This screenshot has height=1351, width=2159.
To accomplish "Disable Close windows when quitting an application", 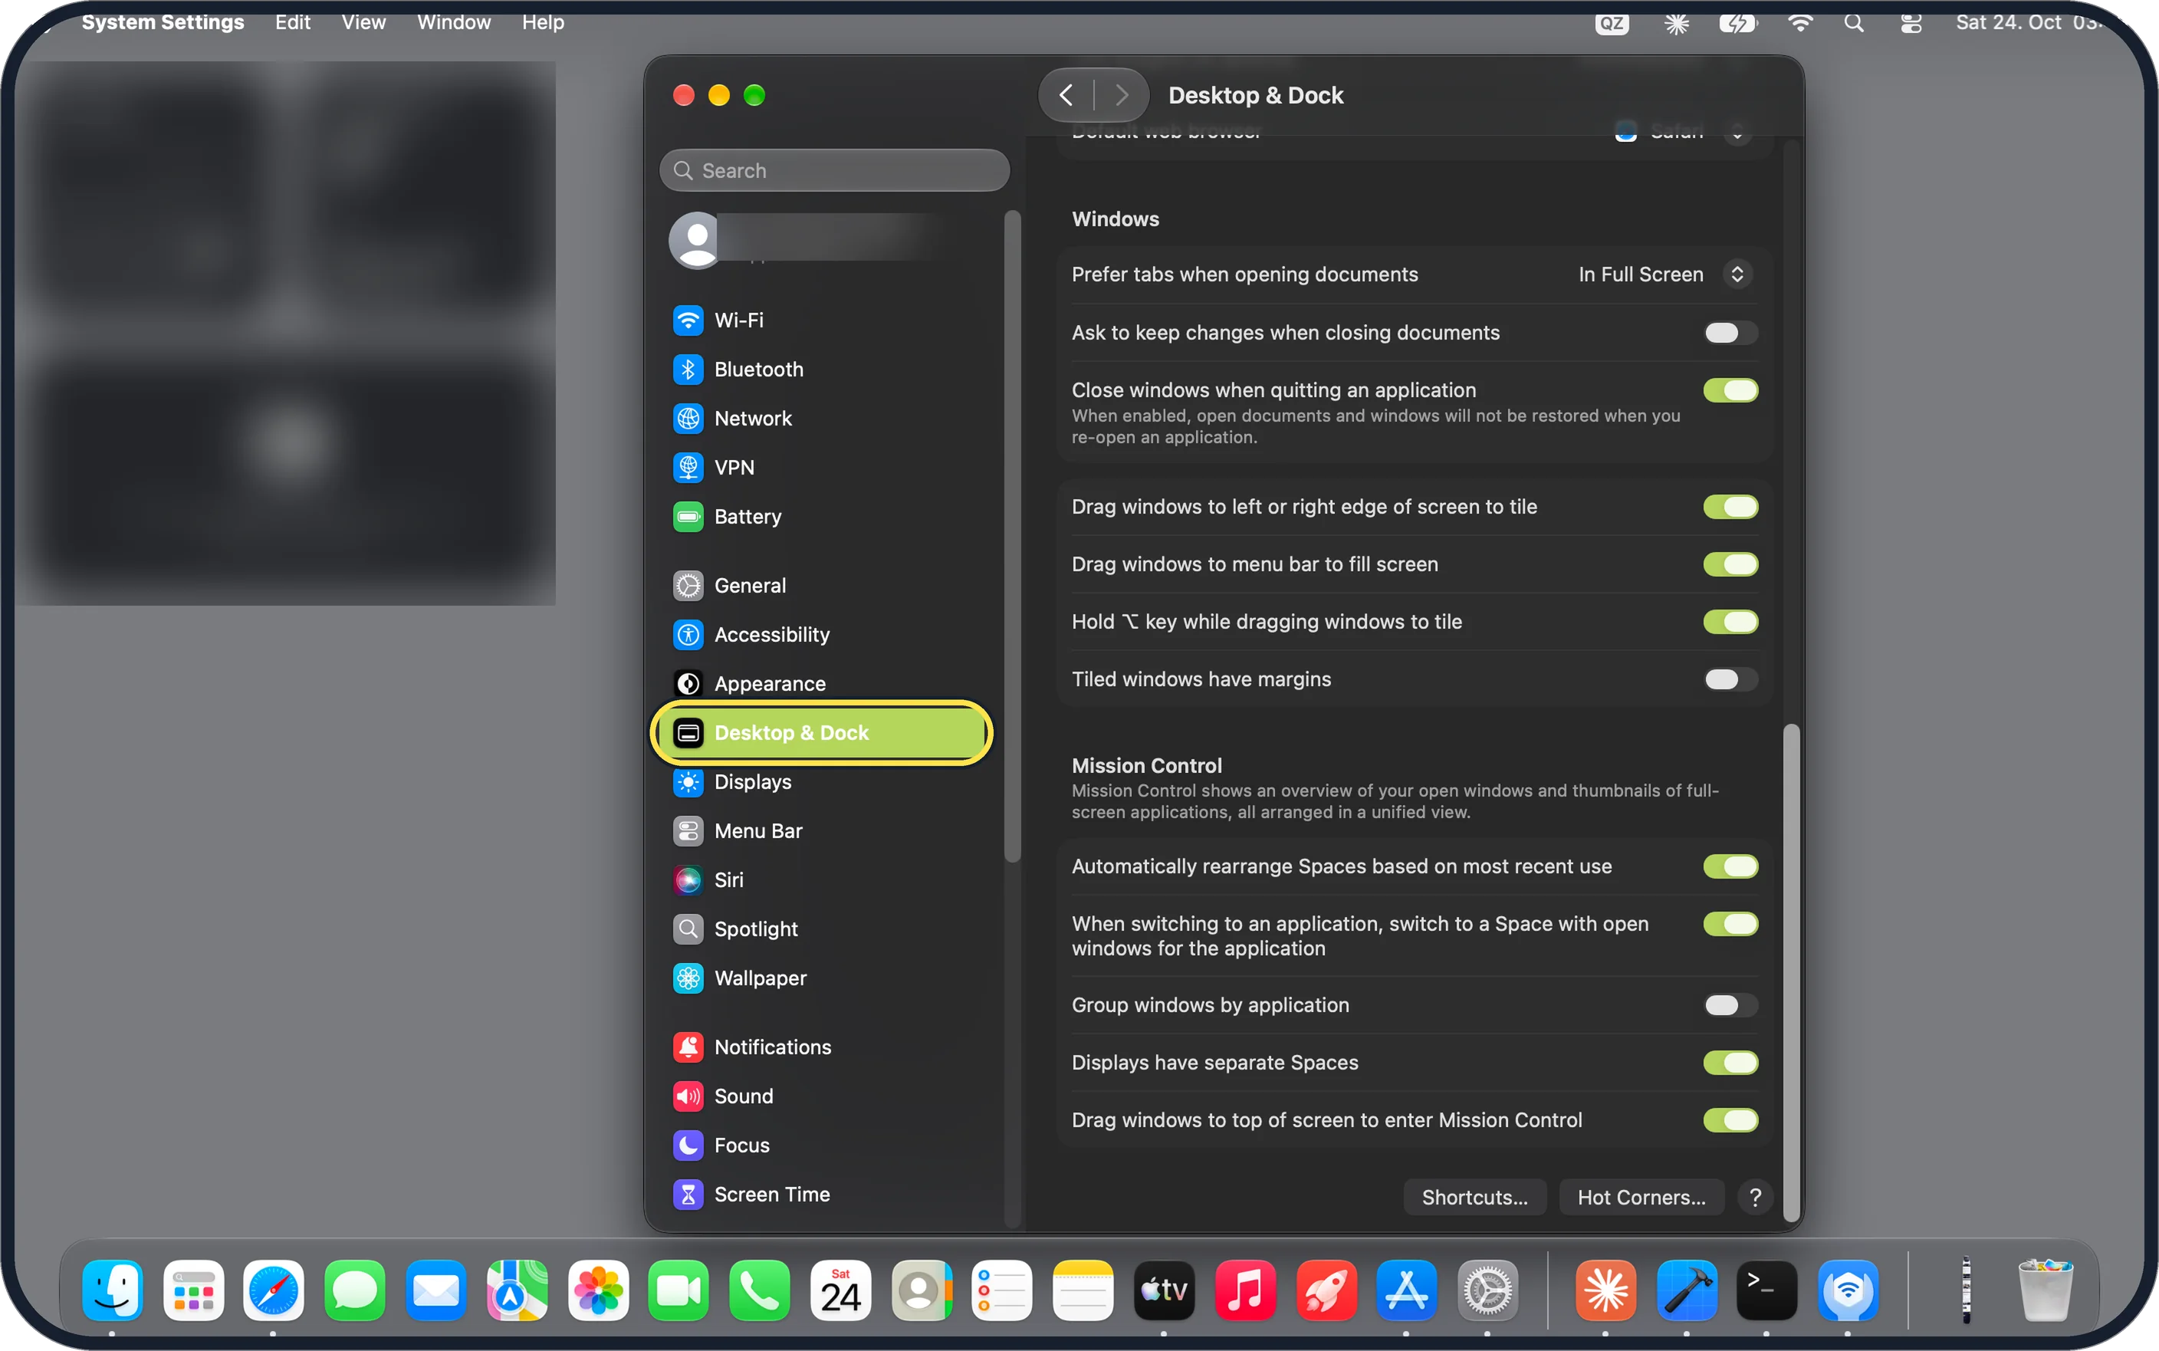I will [1730, 390].
